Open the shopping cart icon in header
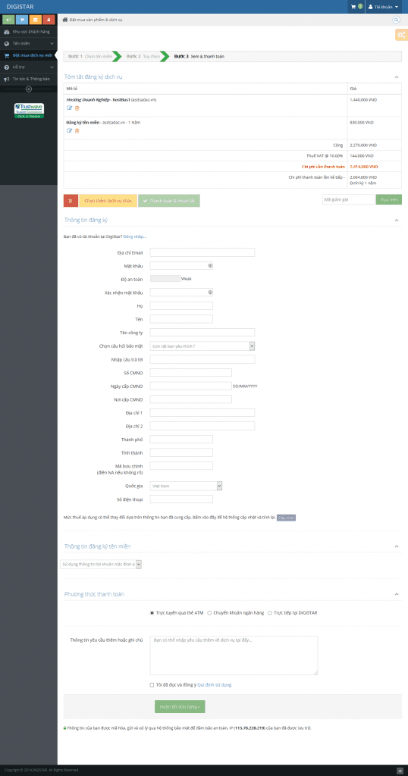The image size is (408, 776). [x=353, y=7]
